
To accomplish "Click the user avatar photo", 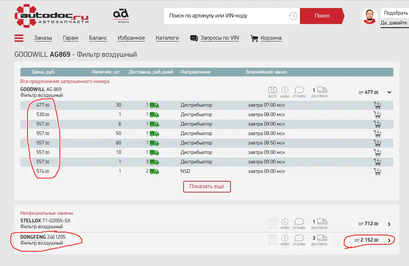I will click(370, 16).
